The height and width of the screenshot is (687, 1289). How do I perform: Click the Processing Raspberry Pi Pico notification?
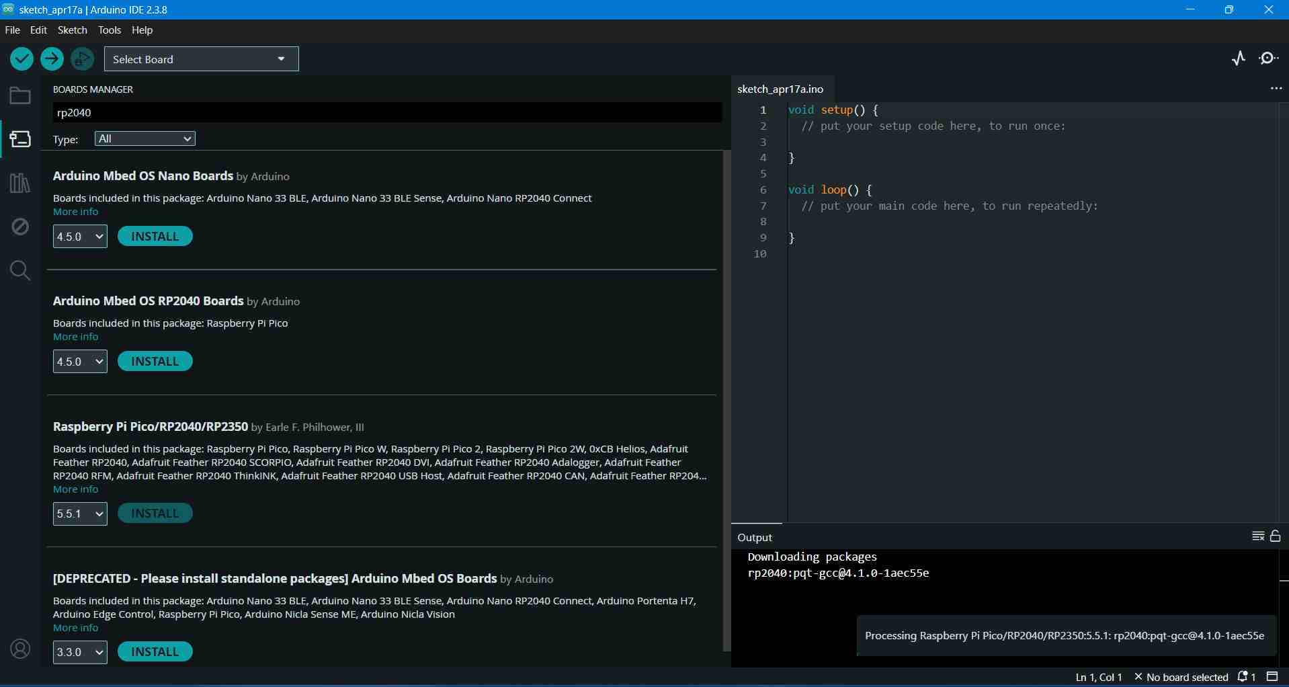[x=1065, y=635]
